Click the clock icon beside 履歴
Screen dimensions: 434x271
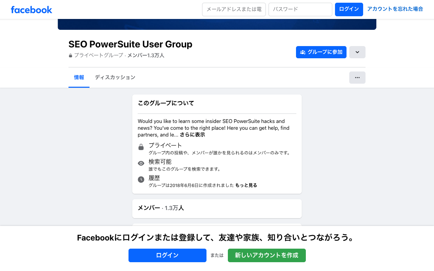tap(141, 180)
